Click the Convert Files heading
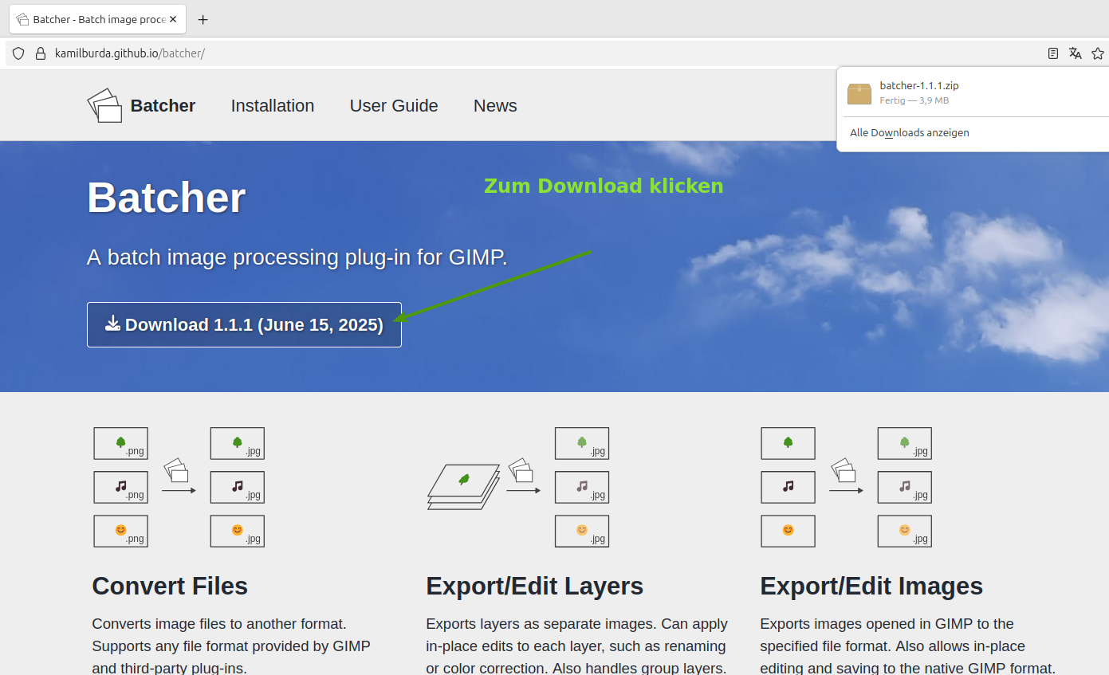This screenshot has height=675, width=1109. [170, 587]
